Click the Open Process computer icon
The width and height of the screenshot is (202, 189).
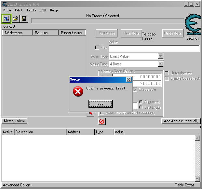6,19
